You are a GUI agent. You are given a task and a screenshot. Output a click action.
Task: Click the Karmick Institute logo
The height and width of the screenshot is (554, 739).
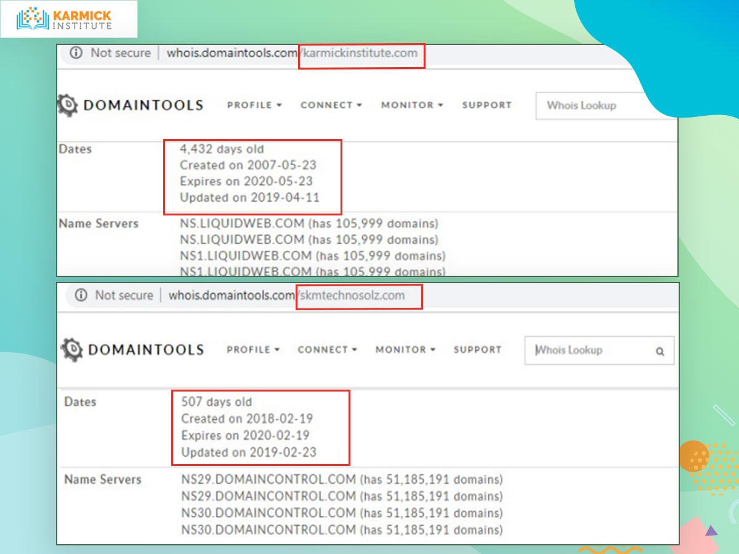click(x=68, y=19)
